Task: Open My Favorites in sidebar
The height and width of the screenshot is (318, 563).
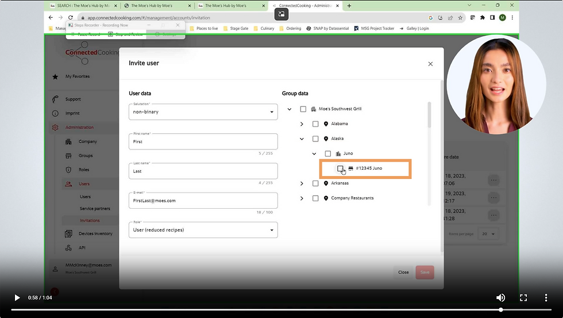Action: 78,76
